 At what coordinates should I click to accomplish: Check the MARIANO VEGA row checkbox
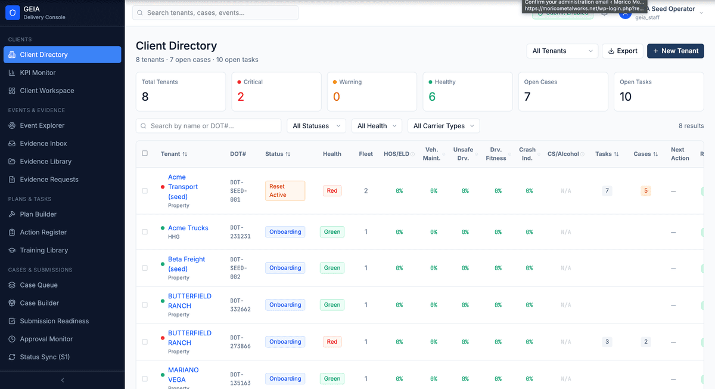click(x=145, y=379)
